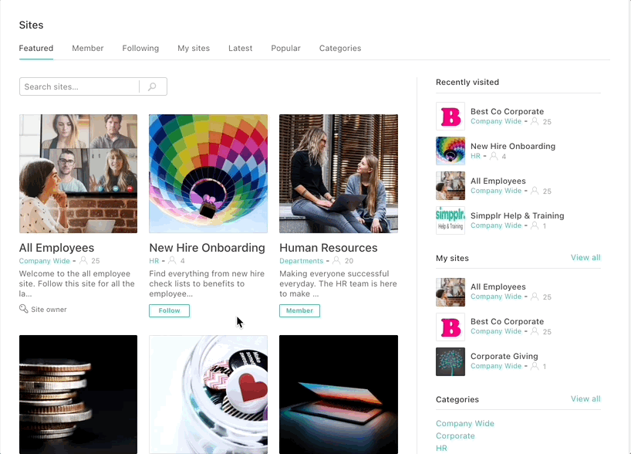Toggle Follow on New Hire Onboarding
Image resolution: width=631 pixels, height=454 pixels.
(169, 310)
